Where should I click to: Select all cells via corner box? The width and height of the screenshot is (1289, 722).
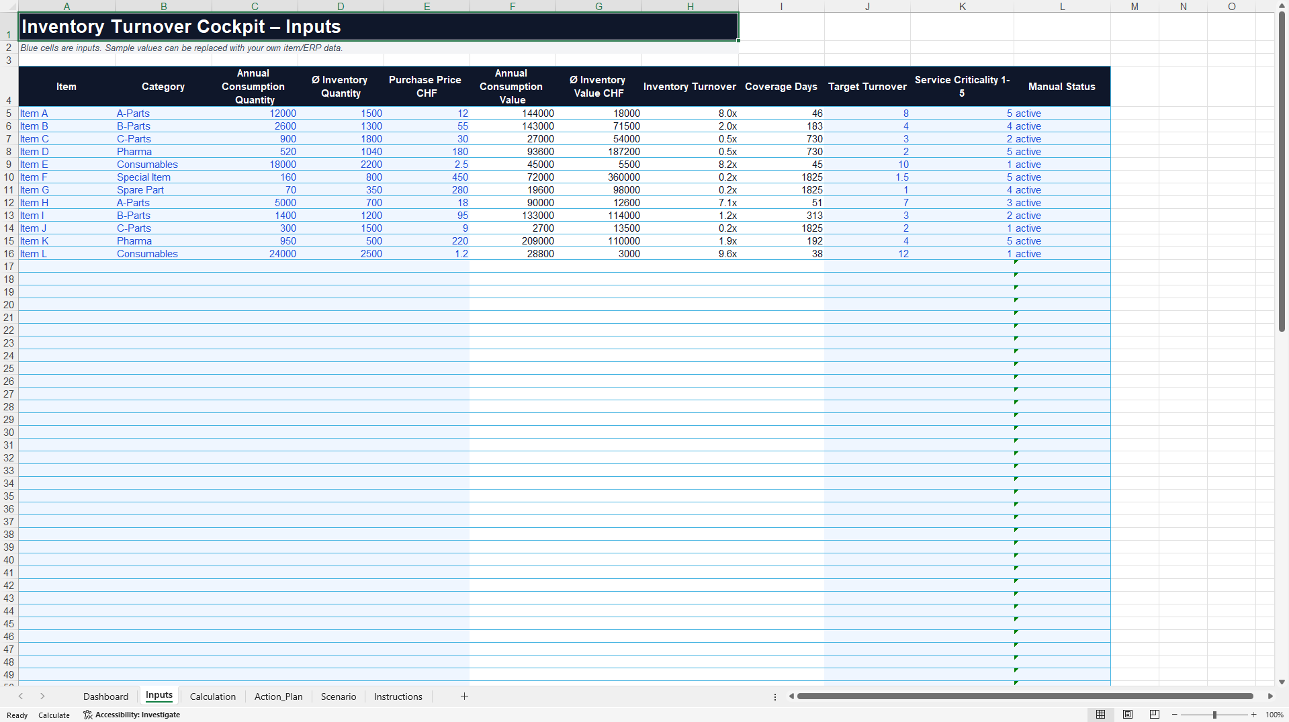[9, 6]
